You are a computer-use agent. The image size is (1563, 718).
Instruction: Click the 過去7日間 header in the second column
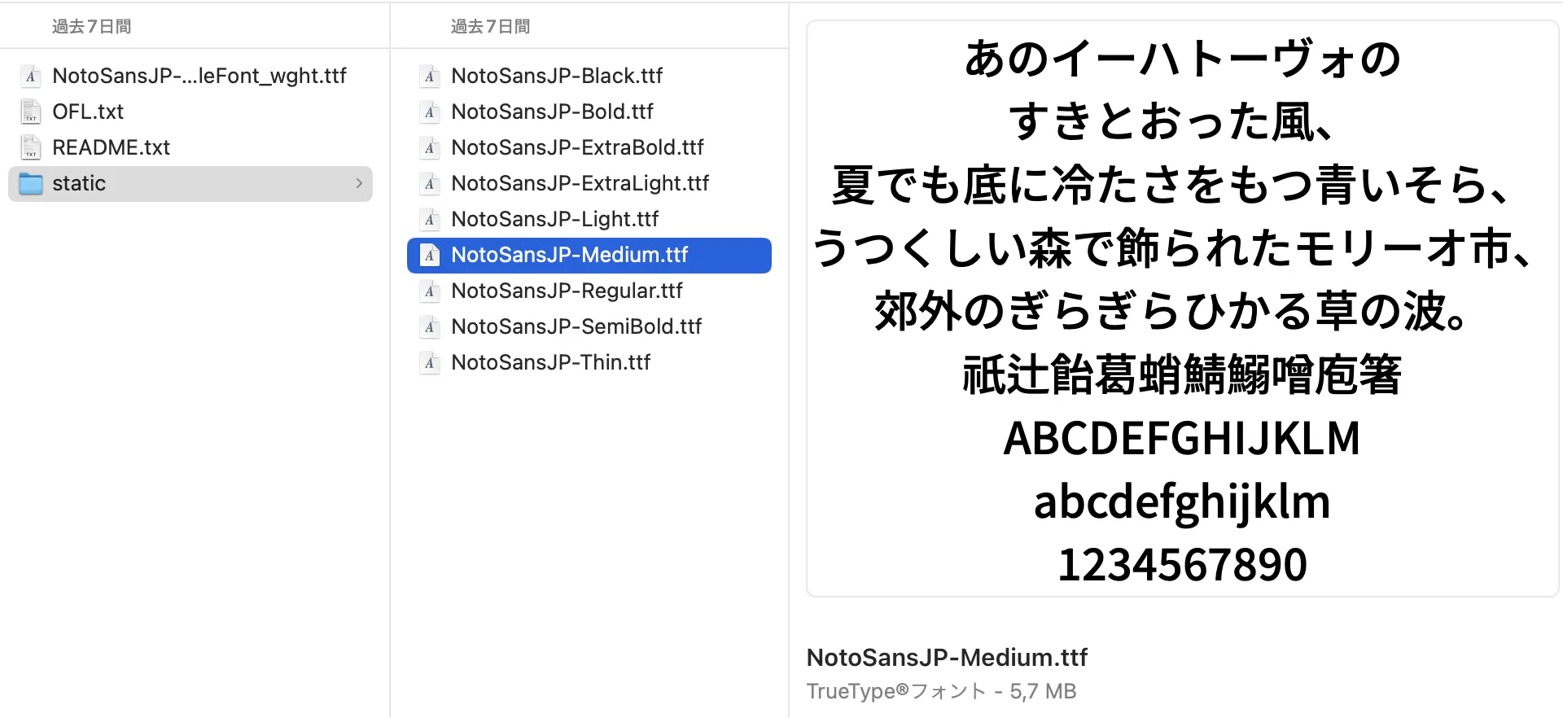pos(491,27)
